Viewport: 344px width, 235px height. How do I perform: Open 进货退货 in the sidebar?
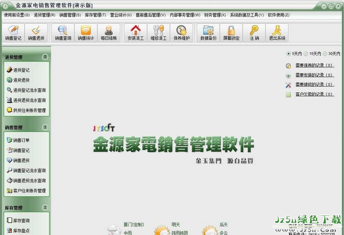(18, 80)
